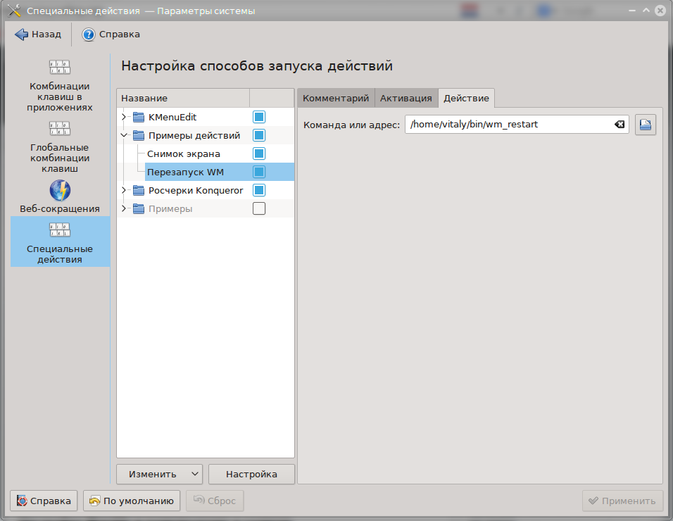This screenshot has width=673, height=521.
Task: Open the Веб-сокращения globe icon
Action: 60,190
